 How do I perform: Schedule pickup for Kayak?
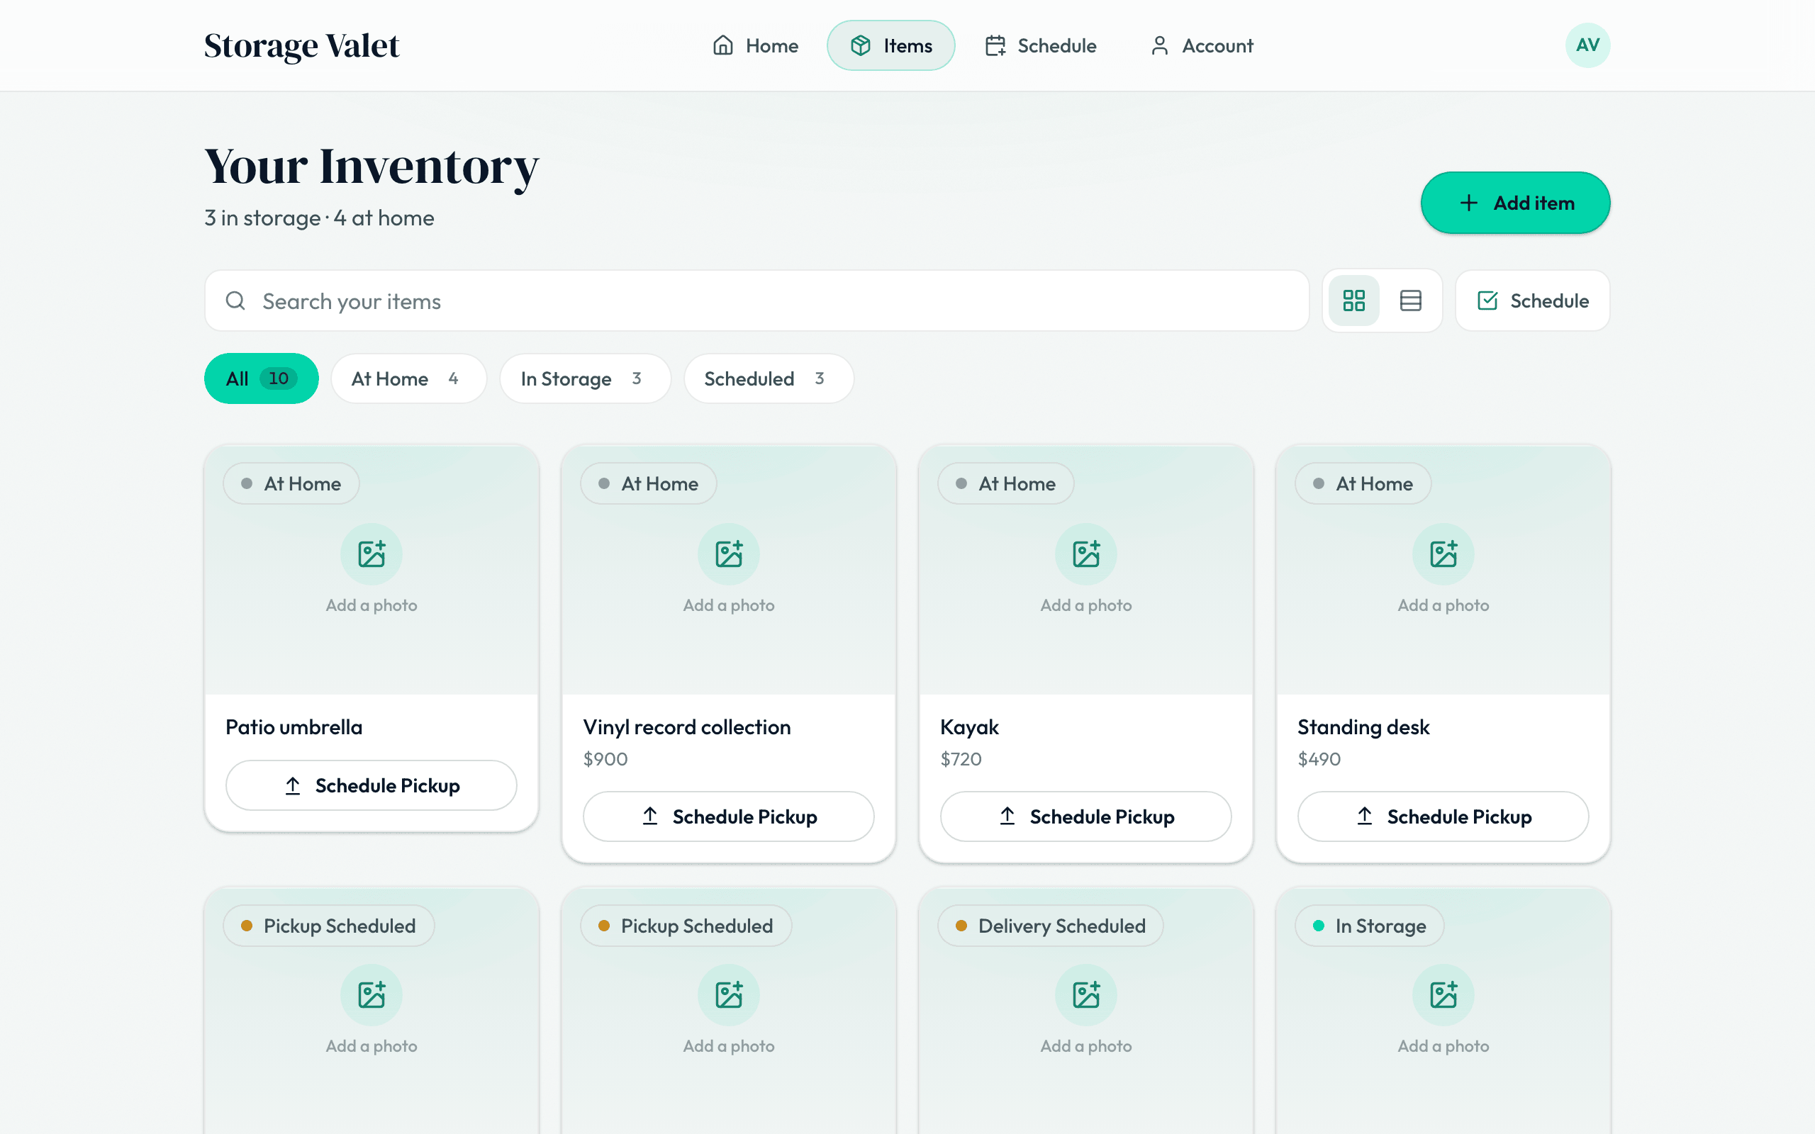point(1086,816)
